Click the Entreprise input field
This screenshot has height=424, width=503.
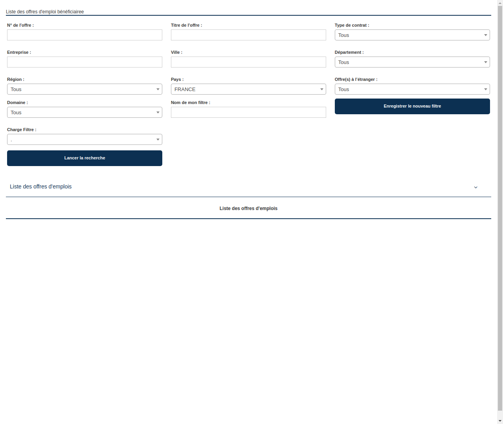pyautogui.click(x=84, y=62)
